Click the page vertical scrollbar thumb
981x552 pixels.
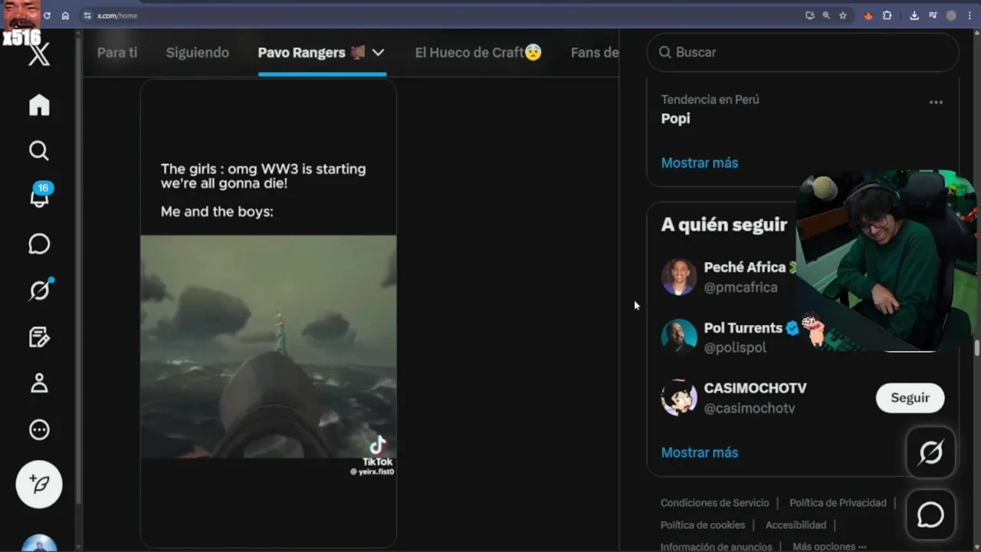[x=976, y=347]
